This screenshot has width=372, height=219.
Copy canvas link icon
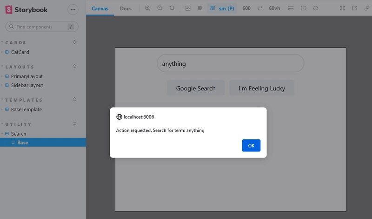[367, 8]
